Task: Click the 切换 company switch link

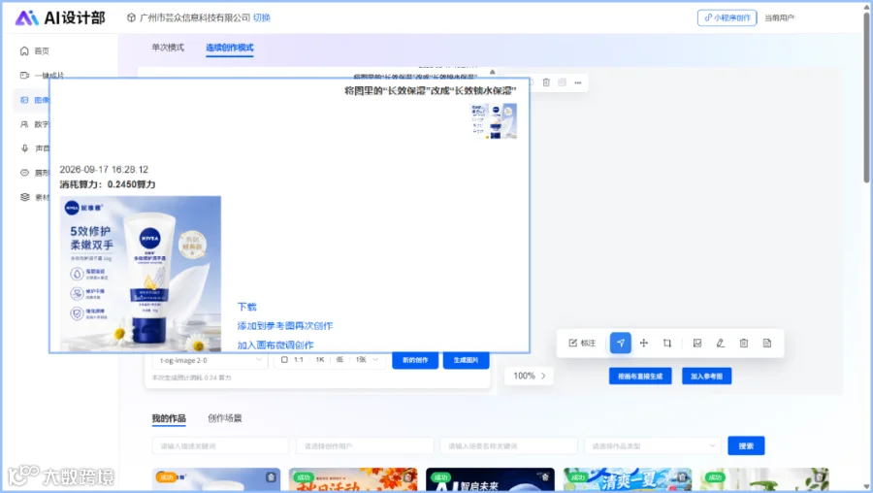Action: tap(262, 17)
